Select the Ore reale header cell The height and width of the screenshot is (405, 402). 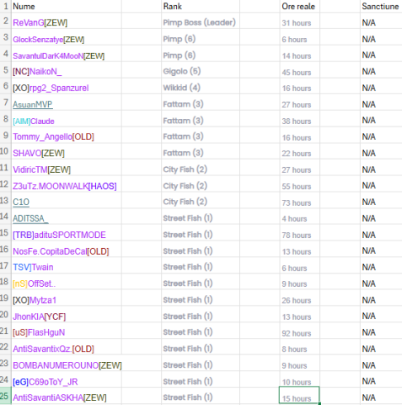tap(300, 6)
